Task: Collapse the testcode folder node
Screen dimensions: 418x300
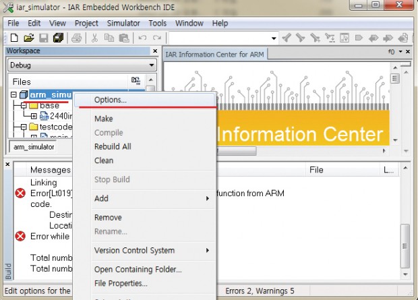Action: (x=24, y=127)
